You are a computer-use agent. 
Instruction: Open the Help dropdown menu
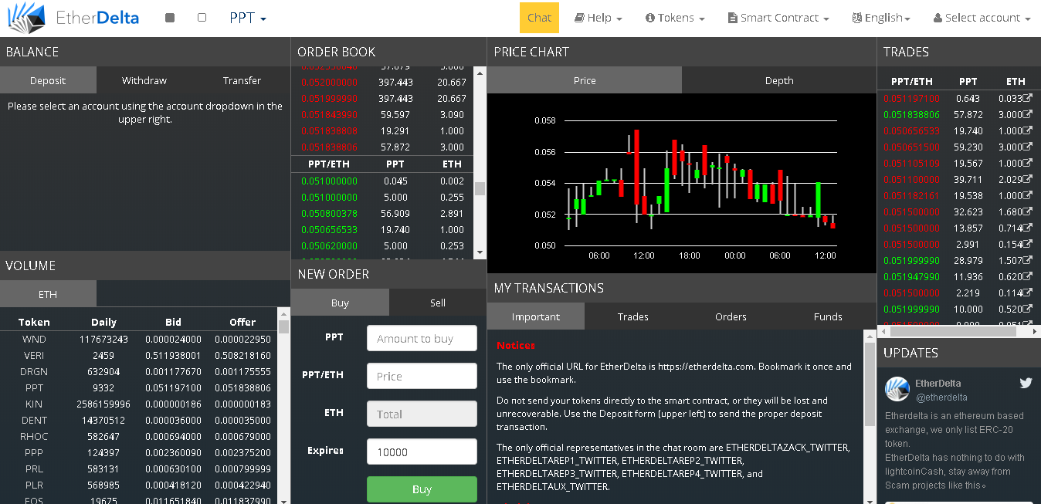coord(598,18)
